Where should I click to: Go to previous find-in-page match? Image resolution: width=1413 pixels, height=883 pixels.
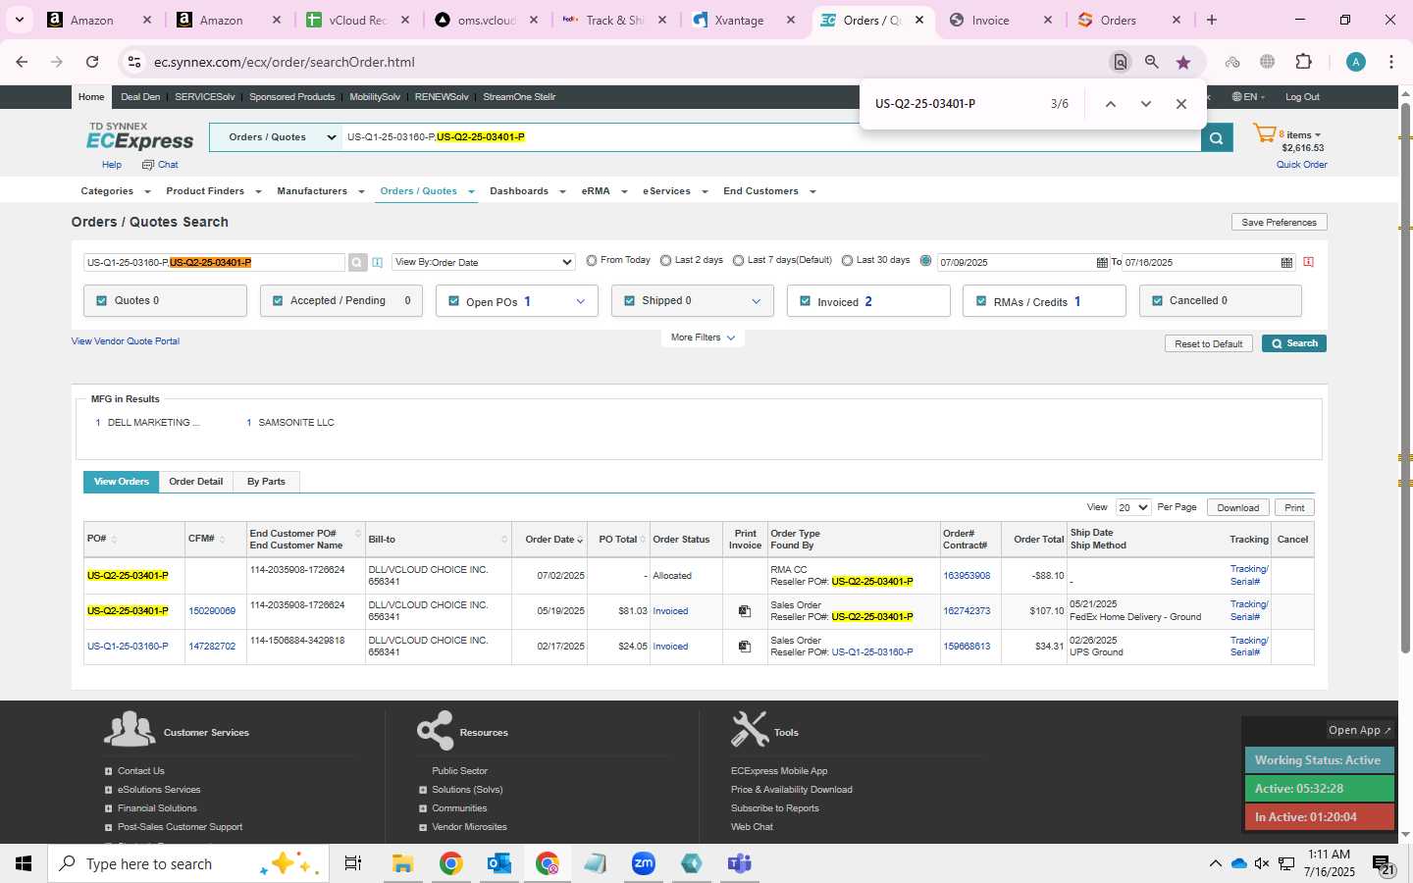(1110, 104)
